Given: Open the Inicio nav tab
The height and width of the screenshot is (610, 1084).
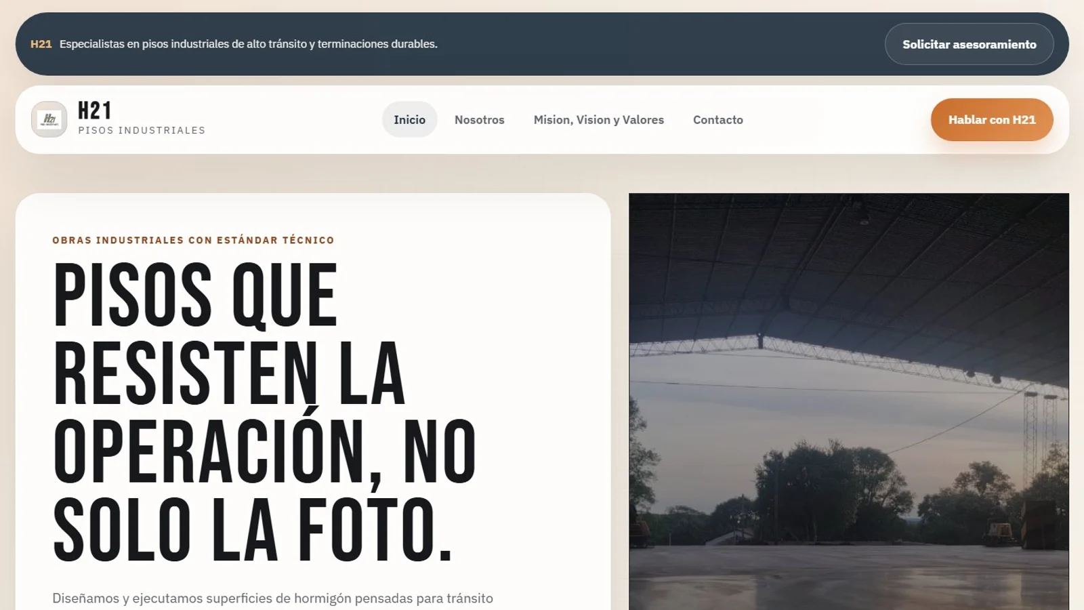Looking at the screenshot, I should [x=410, y=120].
